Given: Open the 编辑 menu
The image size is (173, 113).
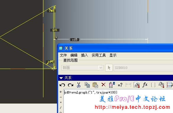Looking at the screenshot, I should click(x=74, y=55).
